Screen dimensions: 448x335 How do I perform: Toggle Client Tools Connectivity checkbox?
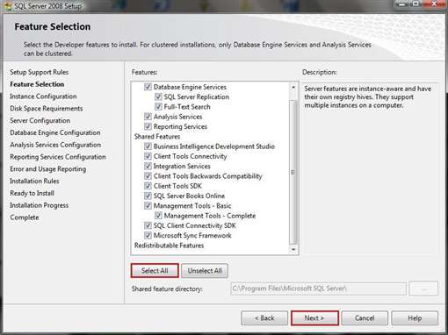tap(148, 156)
